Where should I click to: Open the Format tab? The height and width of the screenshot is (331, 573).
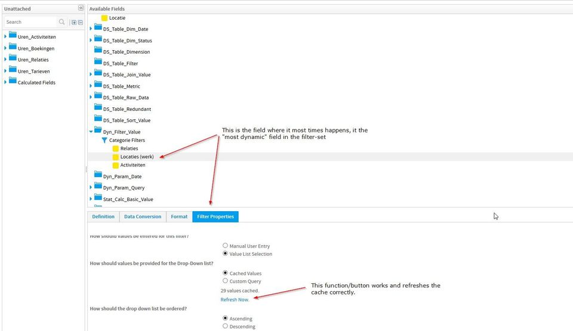(179, 216)
